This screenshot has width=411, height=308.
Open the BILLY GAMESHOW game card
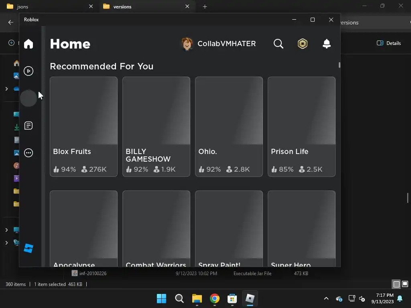click(x=156, y=127)
